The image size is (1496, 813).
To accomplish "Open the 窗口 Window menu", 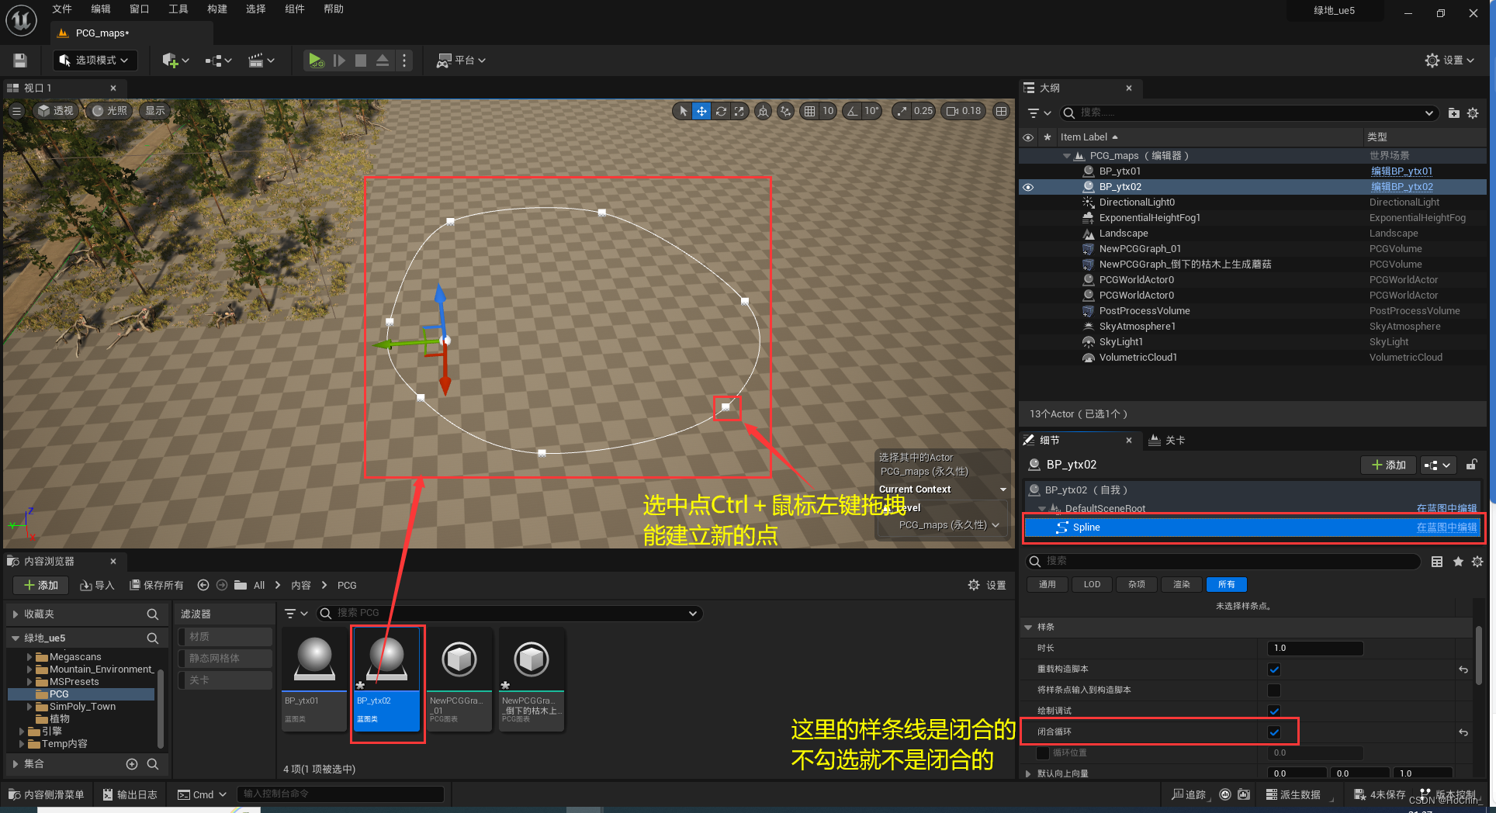I will point(140,9).
